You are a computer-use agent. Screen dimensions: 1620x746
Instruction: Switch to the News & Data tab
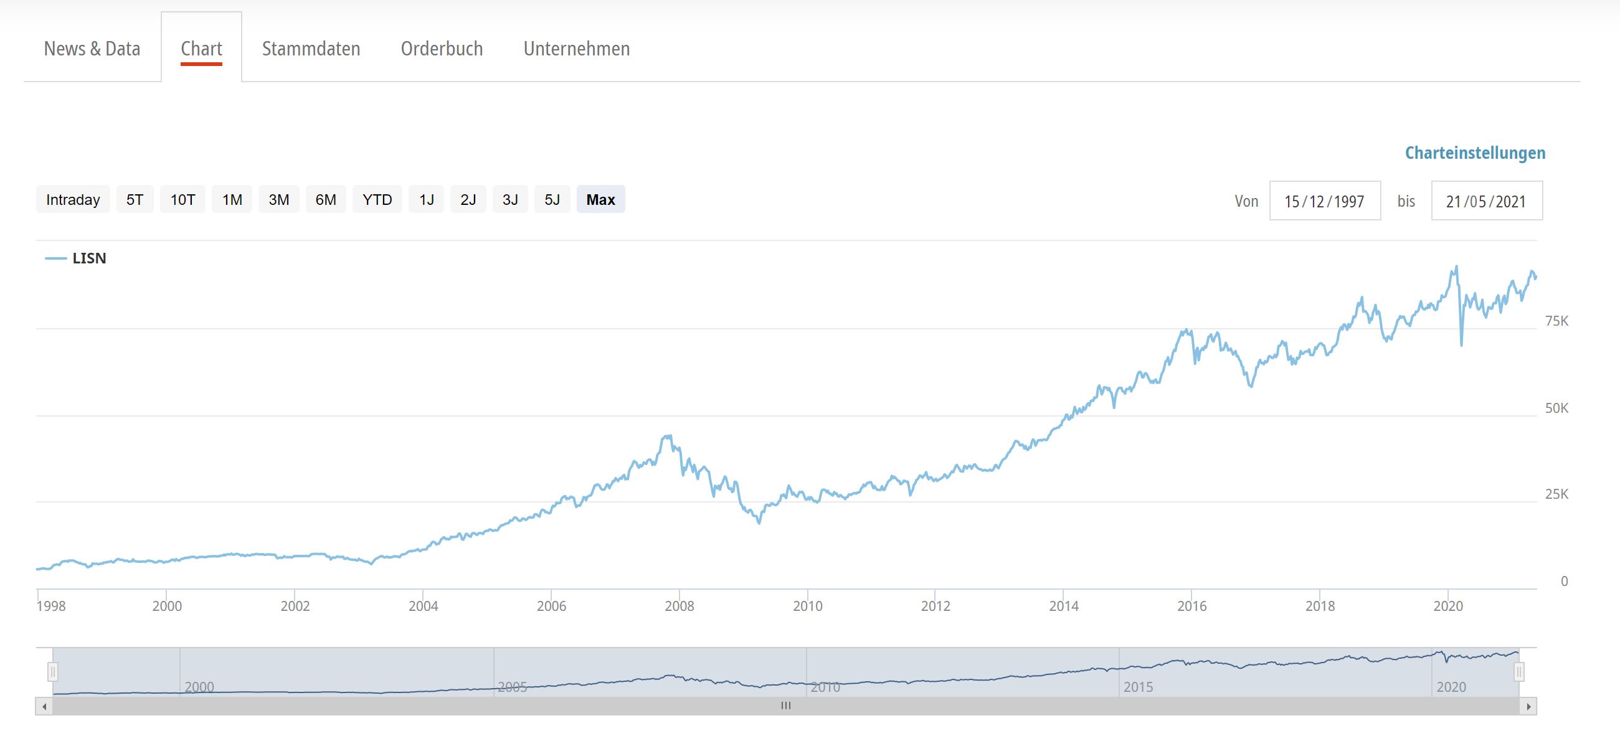92,49
